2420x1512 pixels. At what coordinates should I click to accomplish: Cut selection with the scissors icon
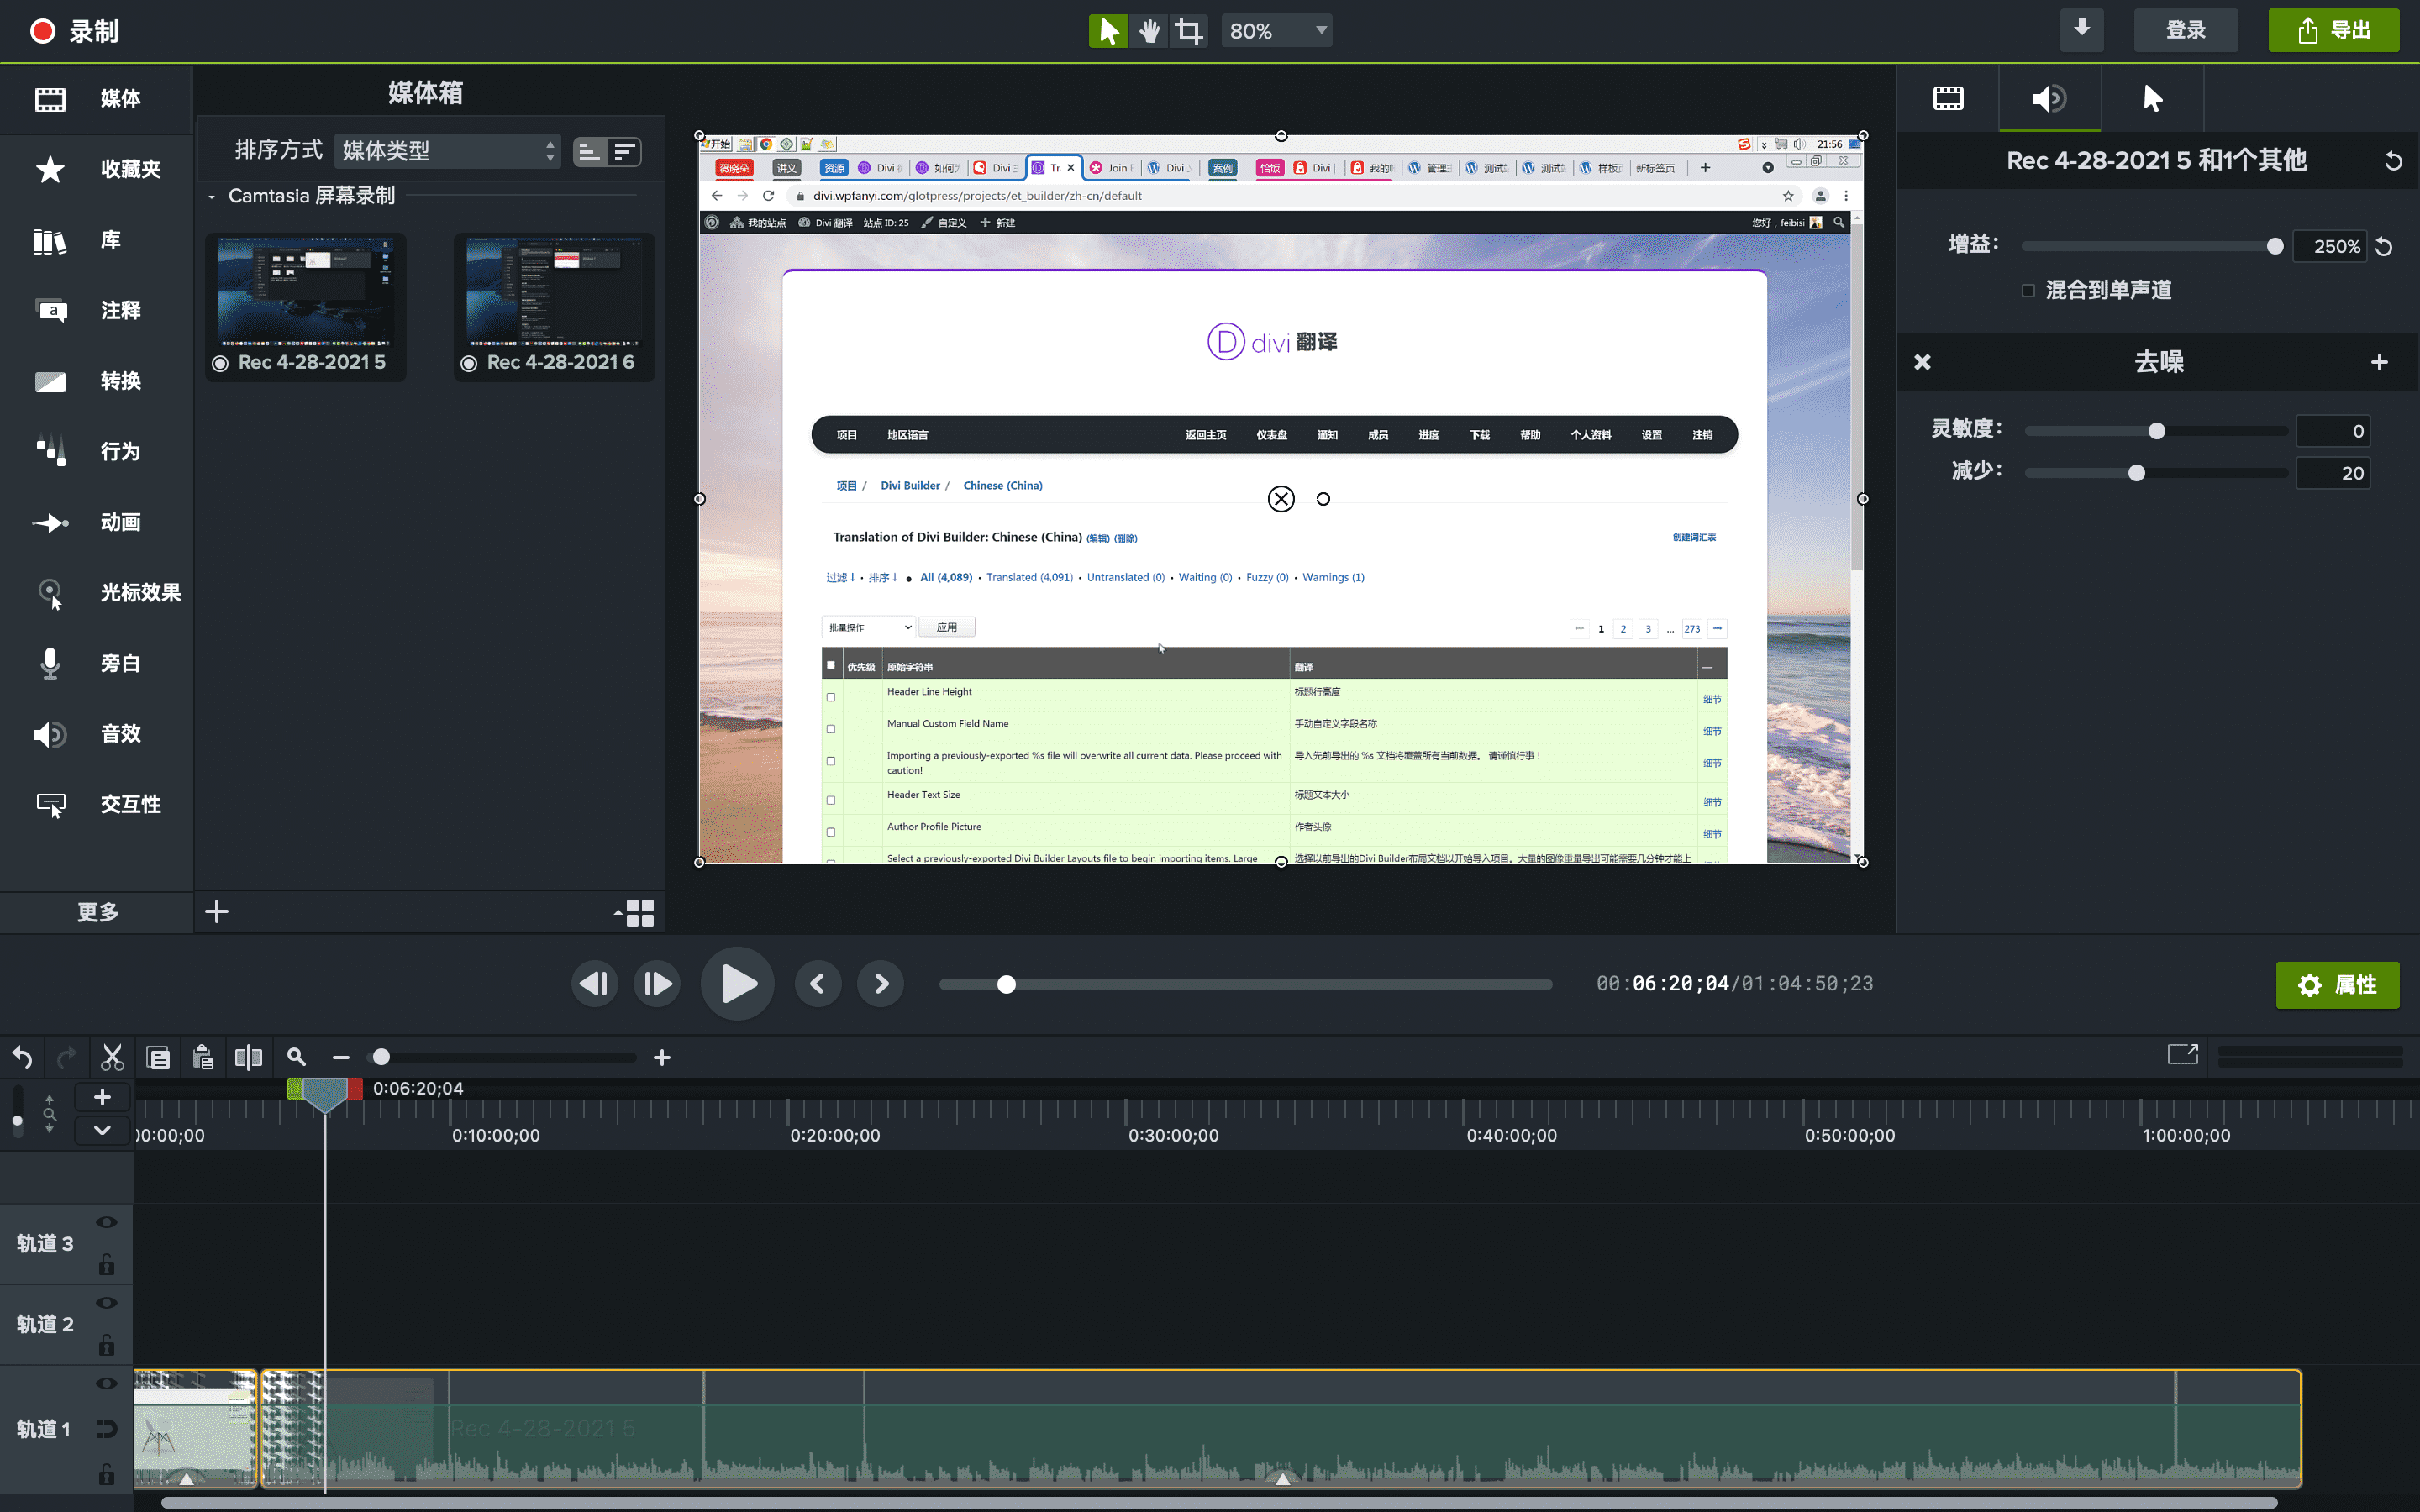tap(112, 1057)
